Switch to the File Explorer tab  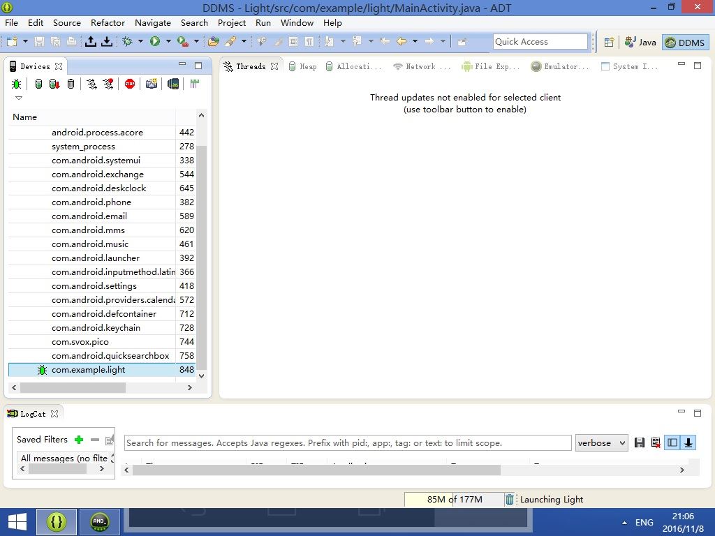(491, 66)
